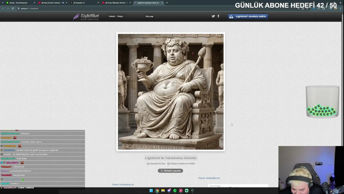
Task: Click the chat message 'LINEA TANRISI'
Action: tap(26, 188)
